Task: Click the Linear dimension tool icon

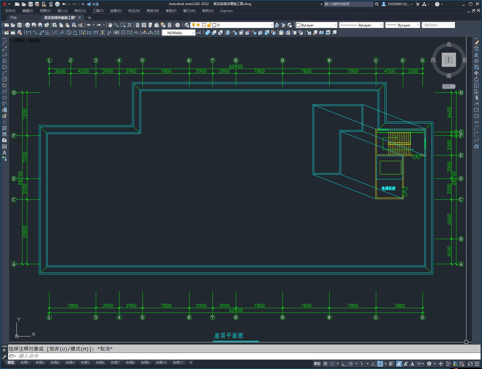Action: [x=28, y=33]
